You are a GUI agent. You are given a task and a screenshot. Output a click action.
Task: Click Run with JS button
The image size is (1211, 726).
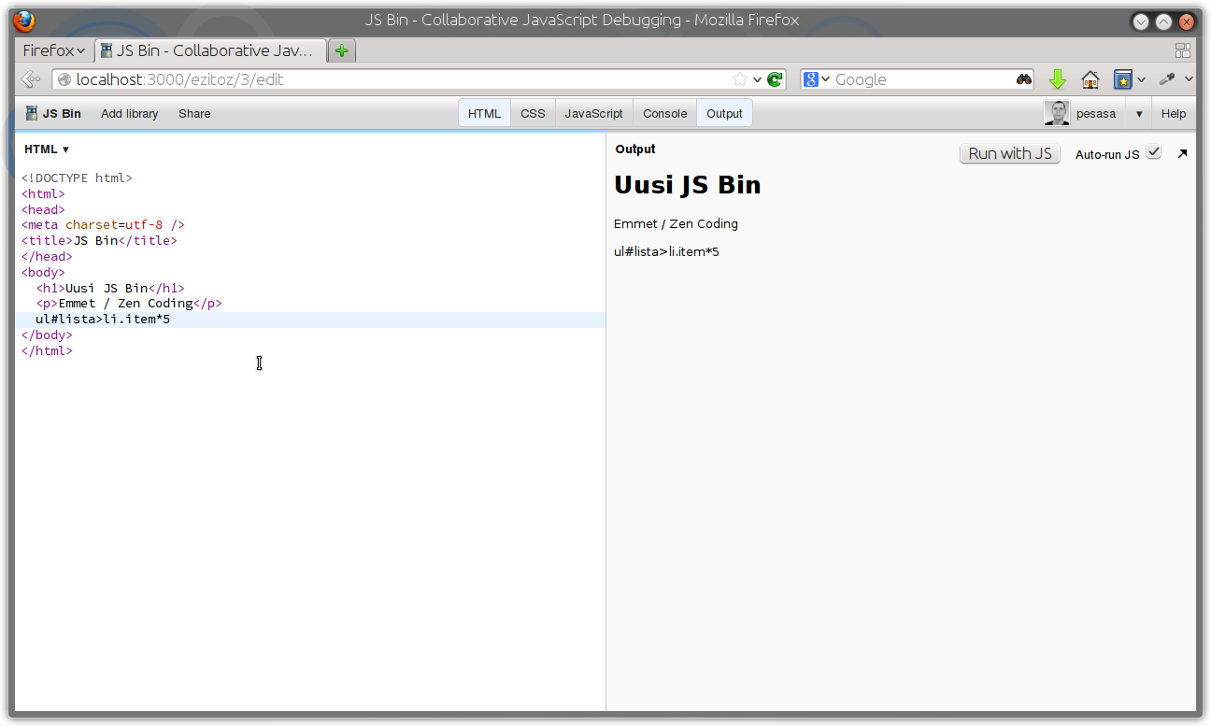point(1010,153)
